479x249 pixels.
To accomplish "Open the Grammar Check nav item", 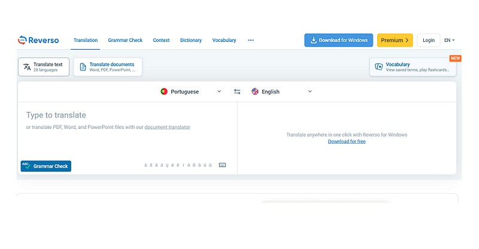I will (x=125, y=40).
